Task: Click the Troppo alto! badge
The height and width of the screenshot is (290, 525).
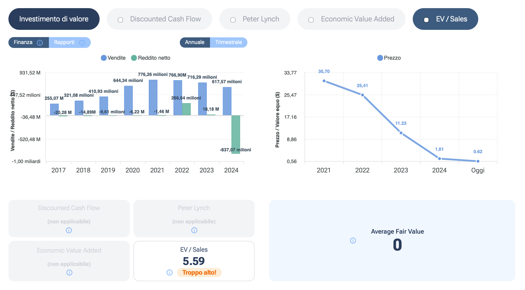Action: (x=199, y=273)
